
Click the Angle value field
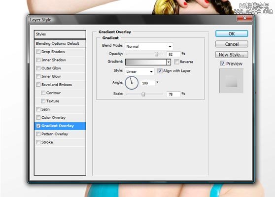[148, 83]
